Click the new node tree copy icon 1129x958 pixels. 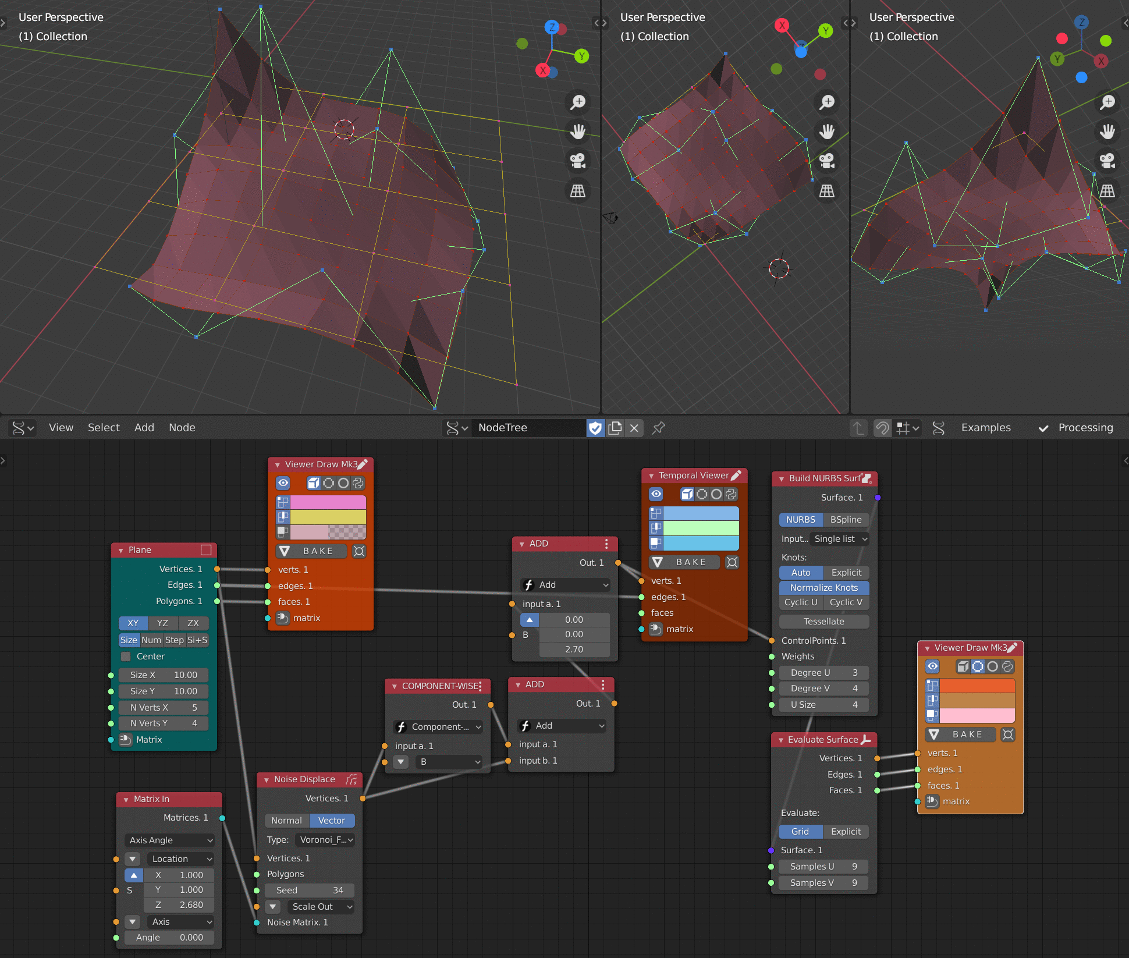click(615, 428)
